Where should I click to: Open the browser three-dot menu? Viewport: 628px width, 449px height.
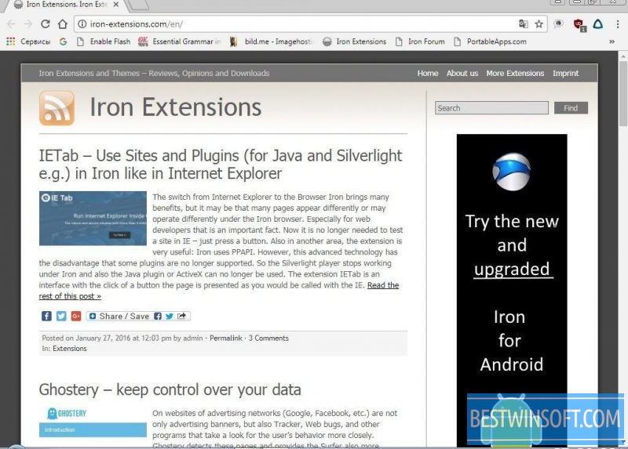pyautogui.click(x=618, y=24)
